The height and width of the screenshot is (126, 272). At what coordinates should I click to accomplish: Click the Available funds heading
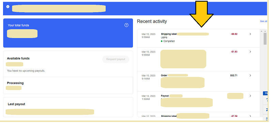[18, 58]
